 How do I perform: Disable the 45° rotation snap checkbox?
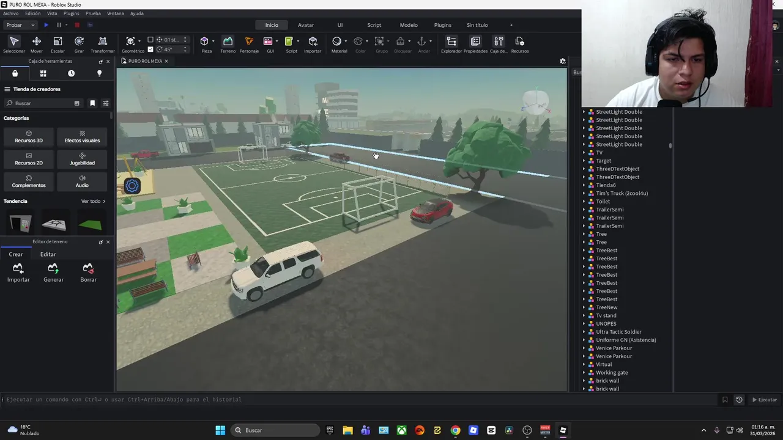pos(150,50)
